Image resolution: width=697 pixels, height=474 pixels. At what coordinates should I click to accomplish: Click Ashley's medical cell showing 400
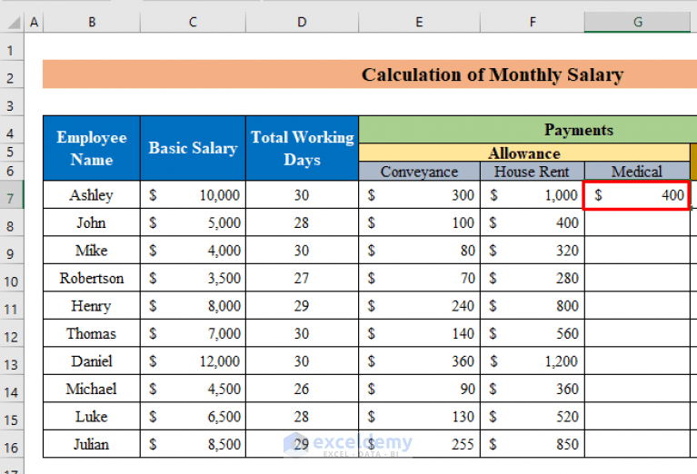636,195
